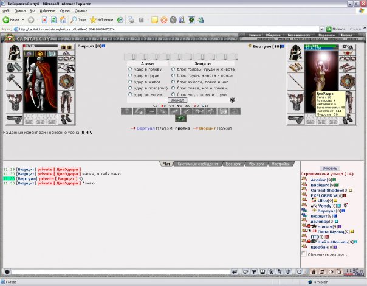Click the clock icon in chat bar
This screenshot has height=286, width=367.
point(300,271)
